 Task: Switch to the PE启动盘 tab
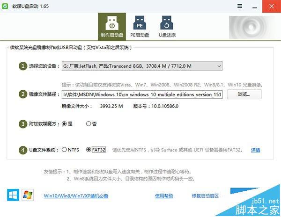click(140, 27)
